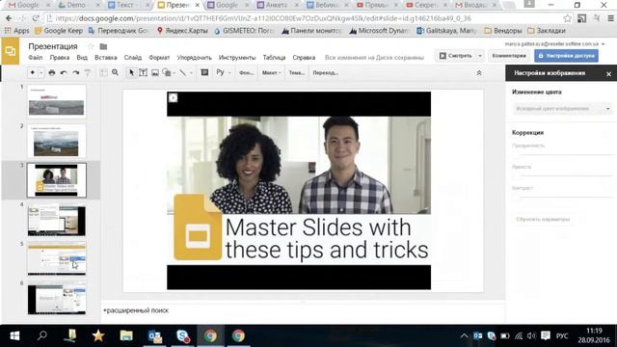617x347 pixels.
Task: Open Windows Start menu
Action: [14, 335]
